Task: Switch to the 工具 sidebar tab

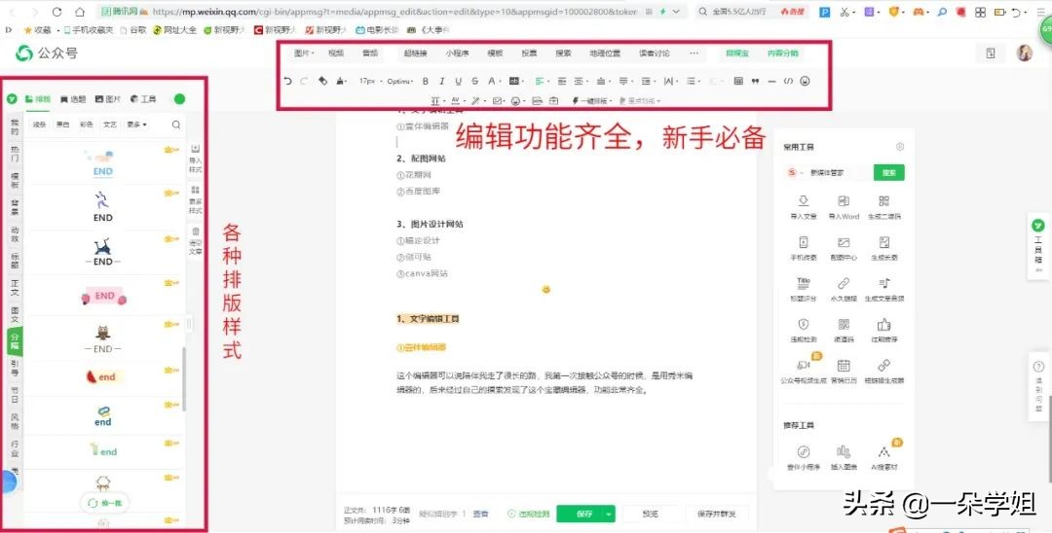Action: click(143, 99)
